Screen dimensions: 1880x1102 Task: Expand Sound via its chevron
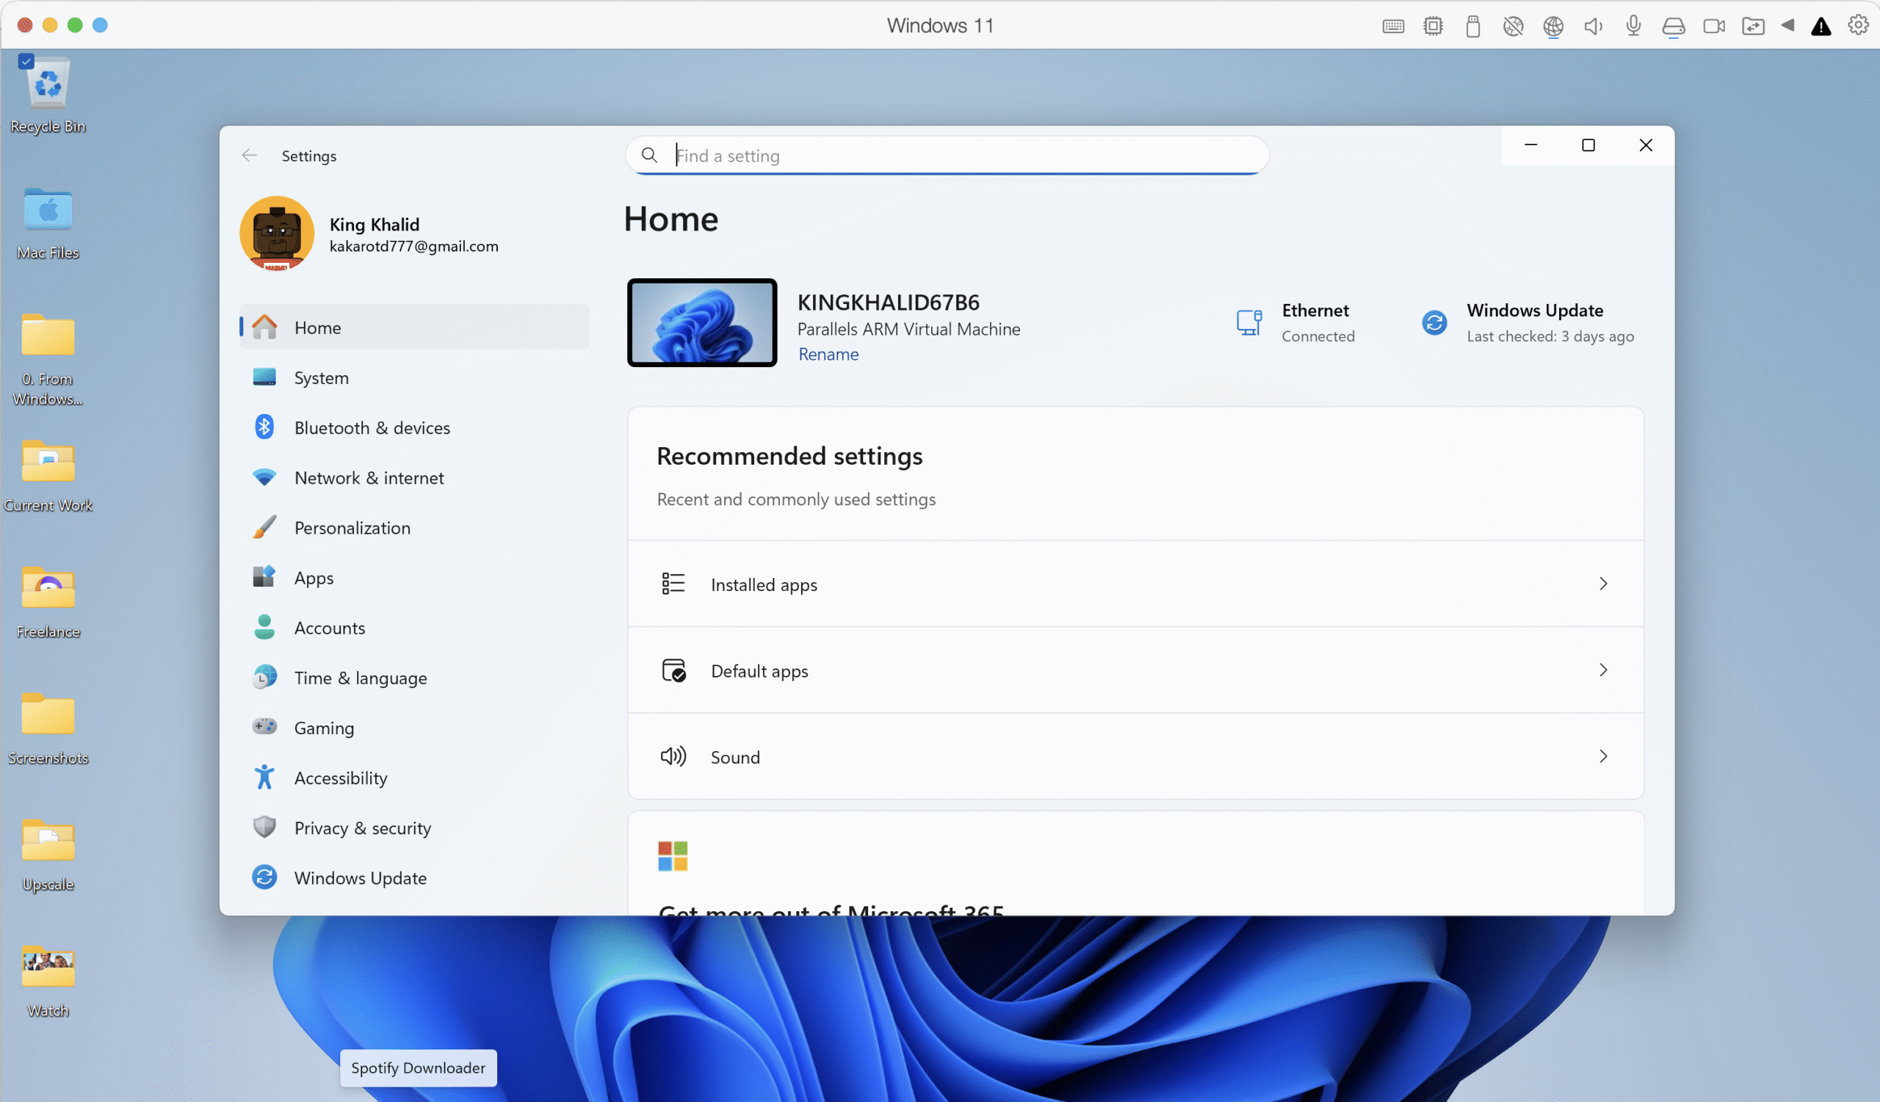1603,756
